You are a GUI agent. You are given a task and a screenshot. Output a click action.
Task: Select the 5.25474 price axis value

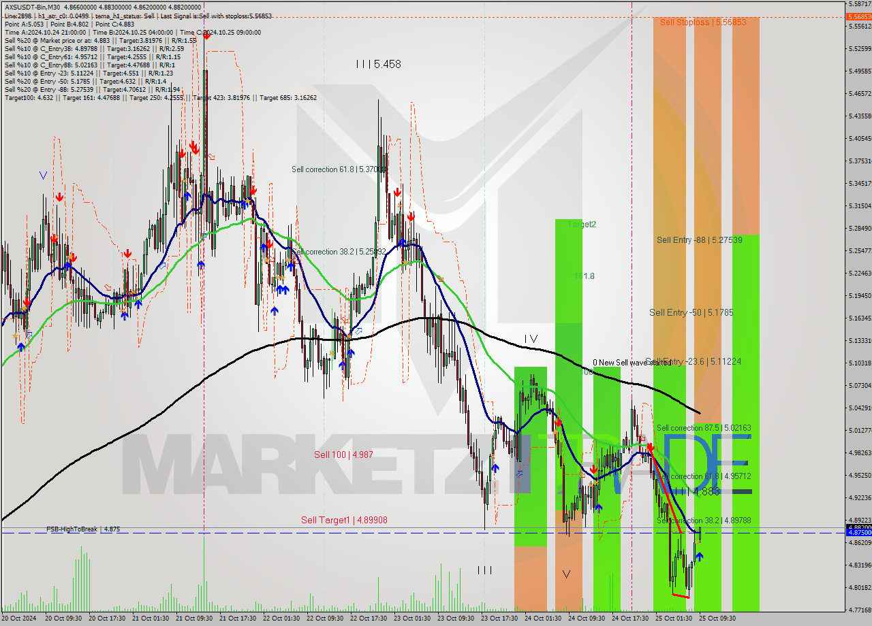[x=859, y=251]
